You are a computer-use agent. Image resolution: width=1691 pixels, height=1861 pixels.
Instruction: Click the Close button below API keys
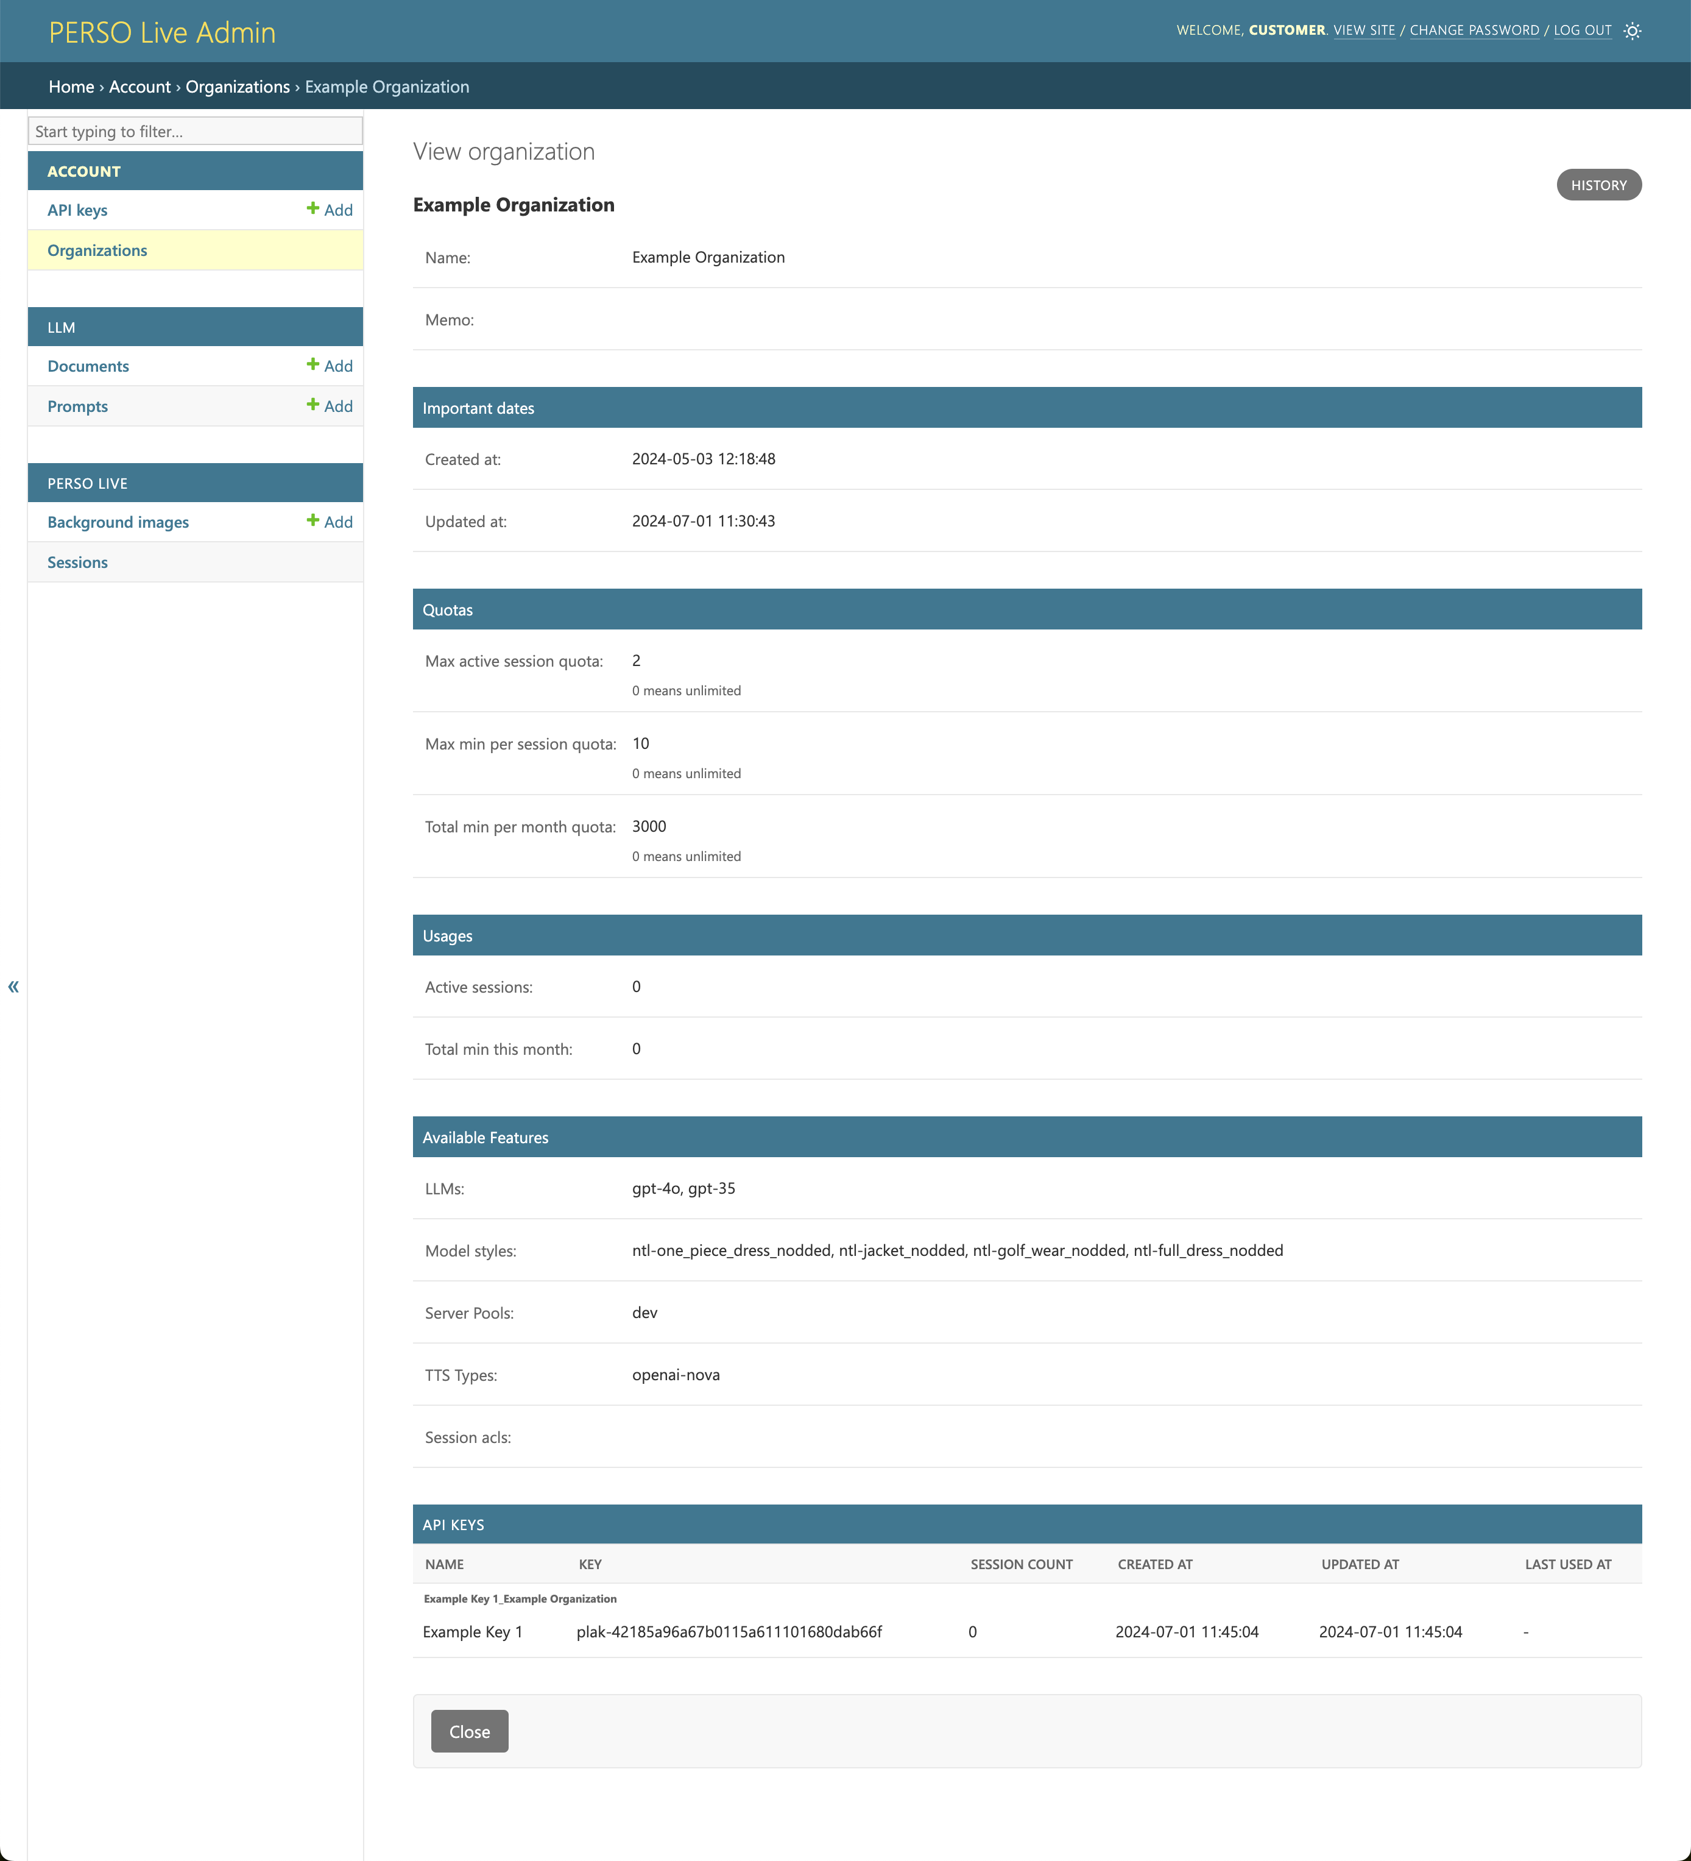tap(469, 1731)
